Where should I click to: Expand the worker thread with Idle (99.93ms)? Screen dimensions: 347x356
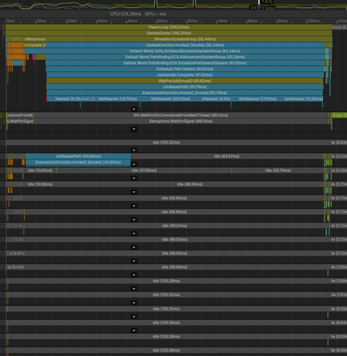point(134,247)
